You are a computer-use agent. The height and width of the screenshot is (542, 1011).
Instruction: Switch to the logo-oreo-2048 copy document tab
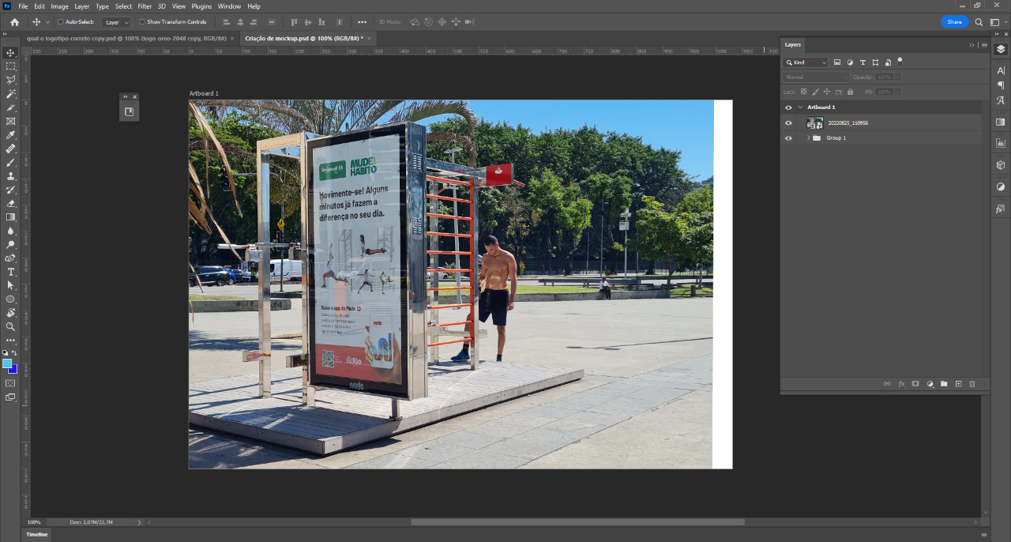coord(126,38)
